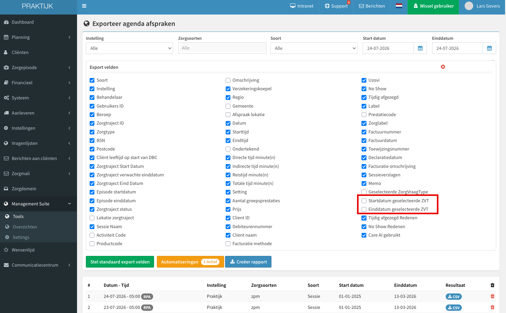Open the Soort dropdown
Screen dimensions: 506x313
314,48
